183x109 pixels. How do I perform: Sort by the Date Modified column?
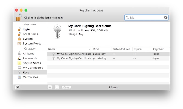pos(122,49)
